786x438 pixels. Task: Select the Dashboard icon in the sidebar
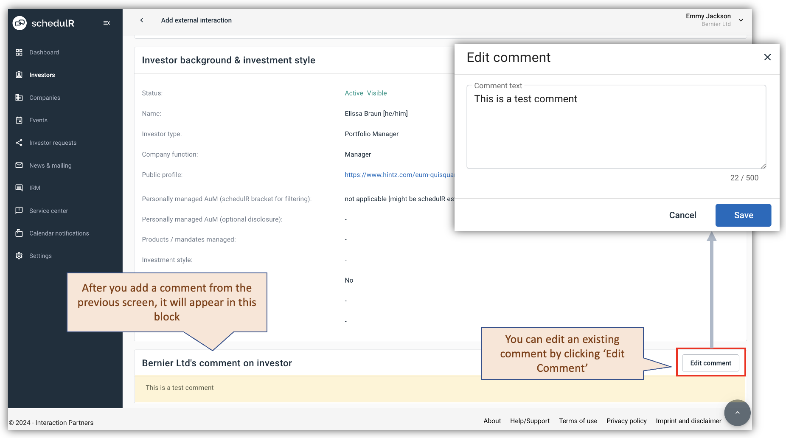(x=19, y=52)
